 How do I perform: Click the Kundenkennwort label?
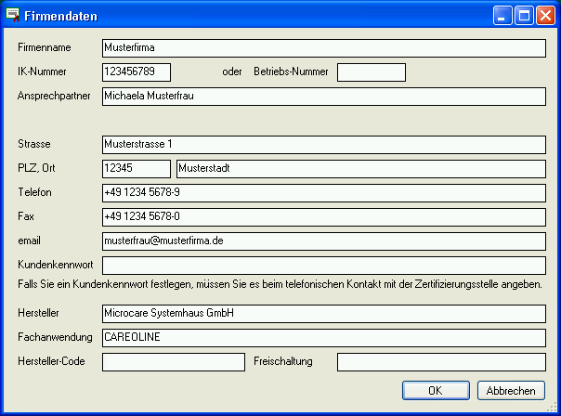(x=56, y=265)
